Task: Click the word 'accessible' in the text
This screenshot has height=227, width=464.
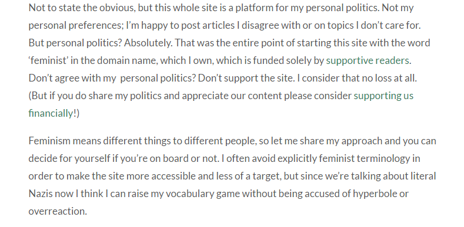Action: [x=173, y=176]
